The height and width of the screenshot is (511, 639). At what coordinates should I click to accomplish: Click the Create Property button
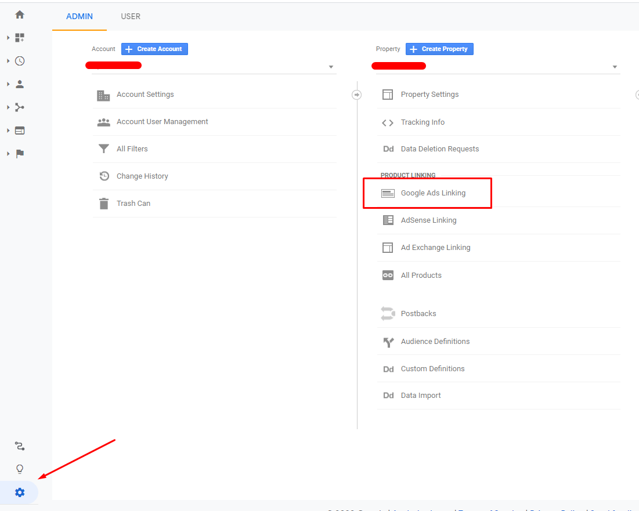[439, 49]
